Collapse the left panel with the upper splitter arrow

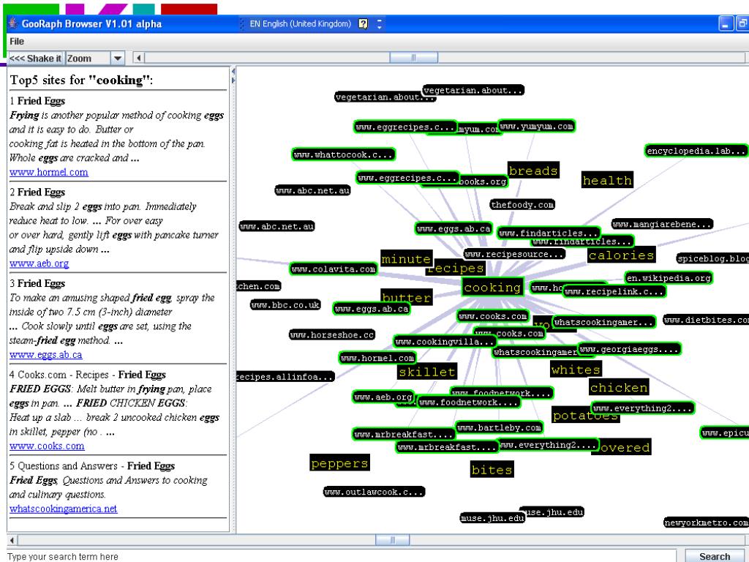(233, 72)
